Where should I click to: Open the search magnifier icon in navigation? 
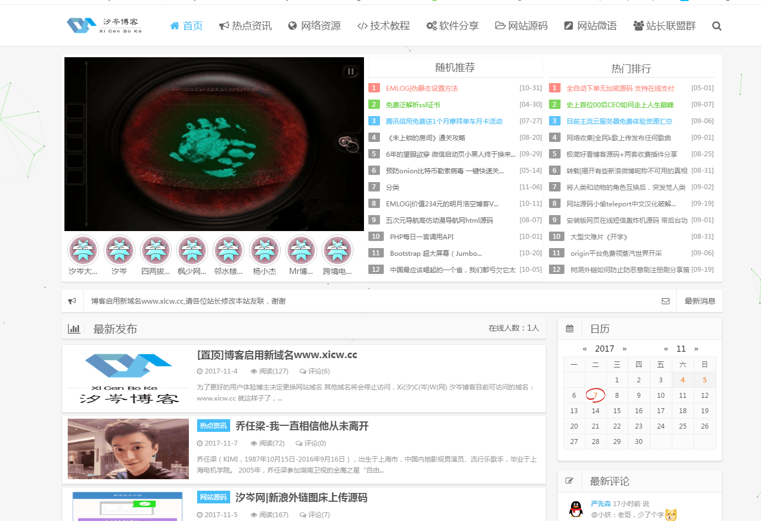[x=716, y=26]
